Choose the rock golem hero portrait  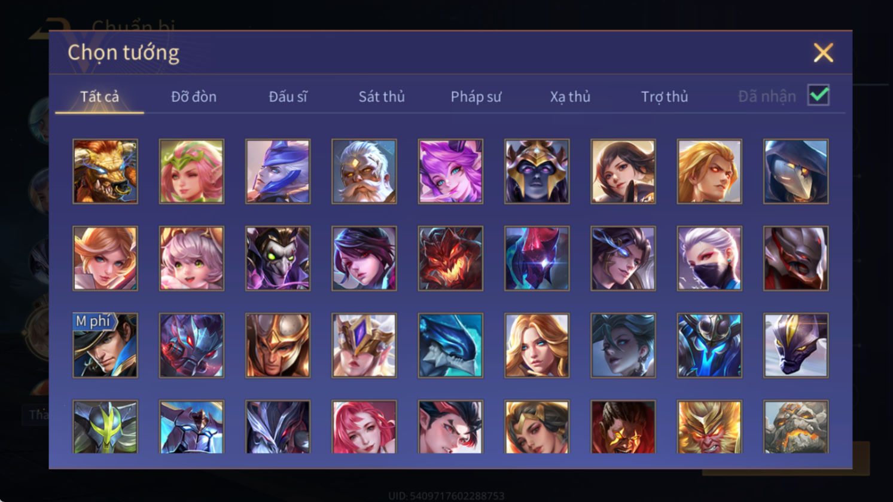[x=796, y=427]
